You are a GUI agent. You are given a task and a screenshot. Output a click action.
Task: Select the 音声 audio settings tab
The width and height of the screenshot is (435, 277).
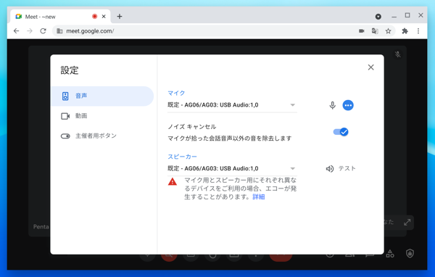click(102, 96)
